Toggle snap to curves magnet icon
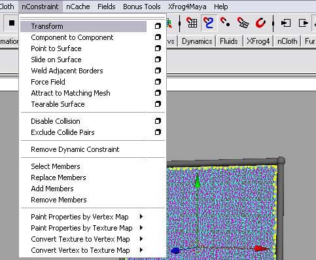 (209, 23)
